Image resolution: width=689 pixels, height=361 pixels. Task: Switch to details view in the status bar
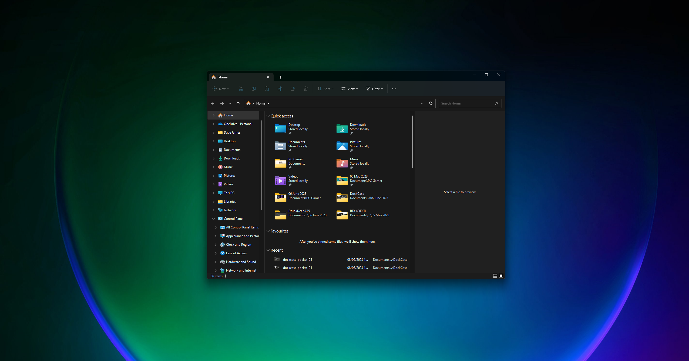click(x=495, y=276)
